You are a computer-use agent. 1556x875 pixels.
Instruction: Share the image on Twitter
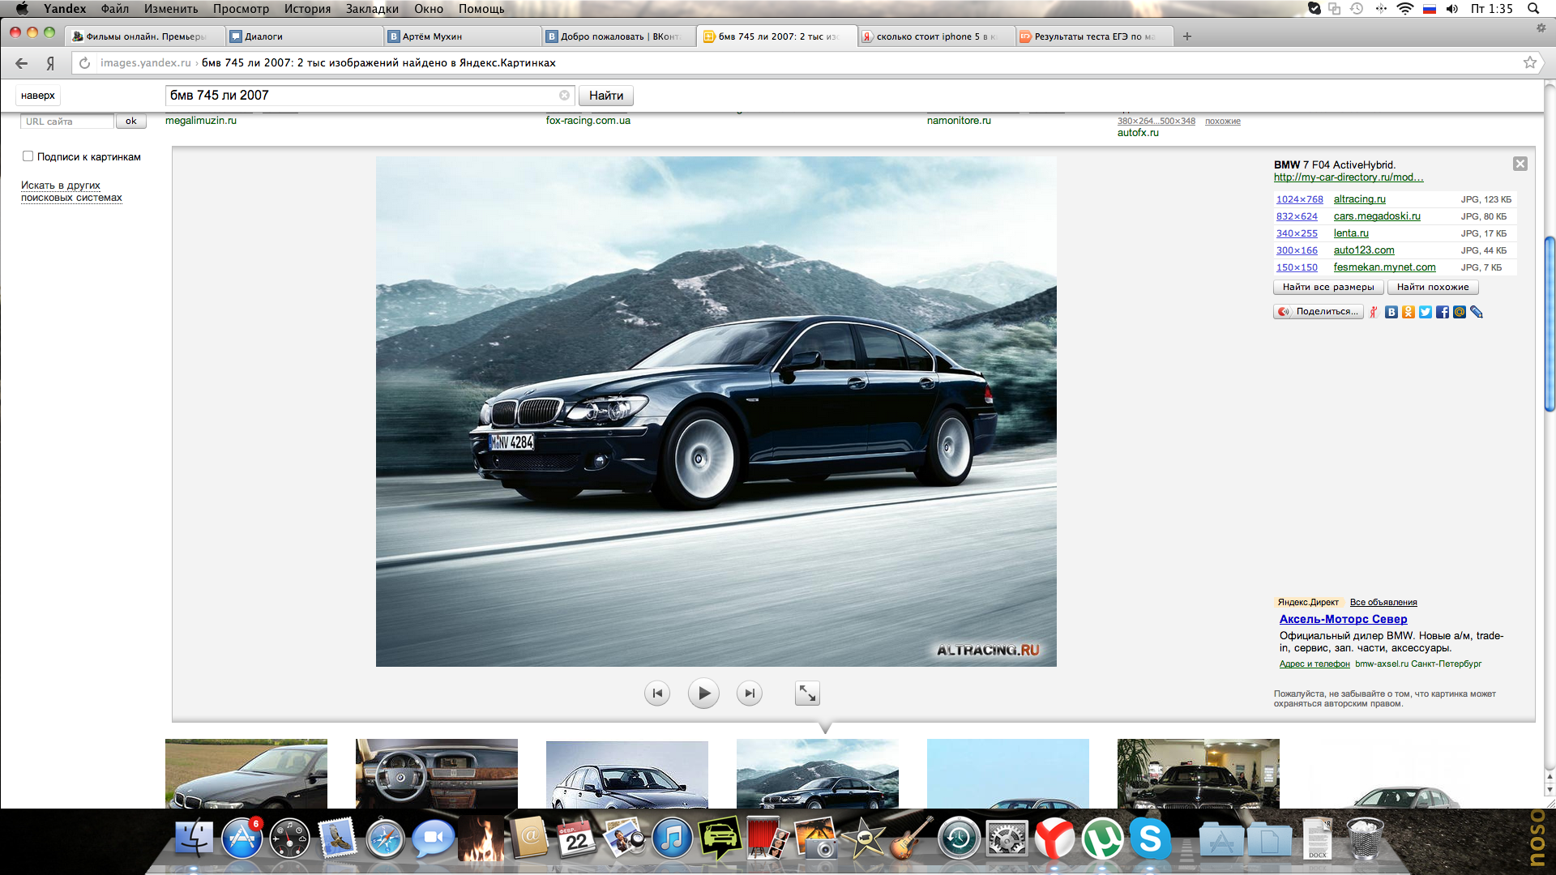1426,312
